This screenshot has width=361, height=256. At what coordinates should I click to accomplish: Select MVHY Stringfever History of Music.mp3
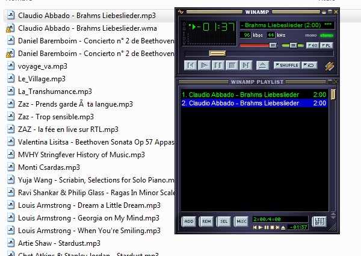coord(81,155)
